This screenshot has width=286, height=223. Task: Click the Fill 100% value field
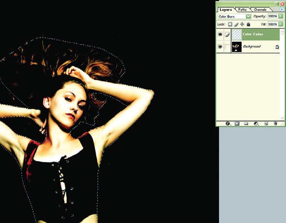pyautogui.click(x=273, y=24)
